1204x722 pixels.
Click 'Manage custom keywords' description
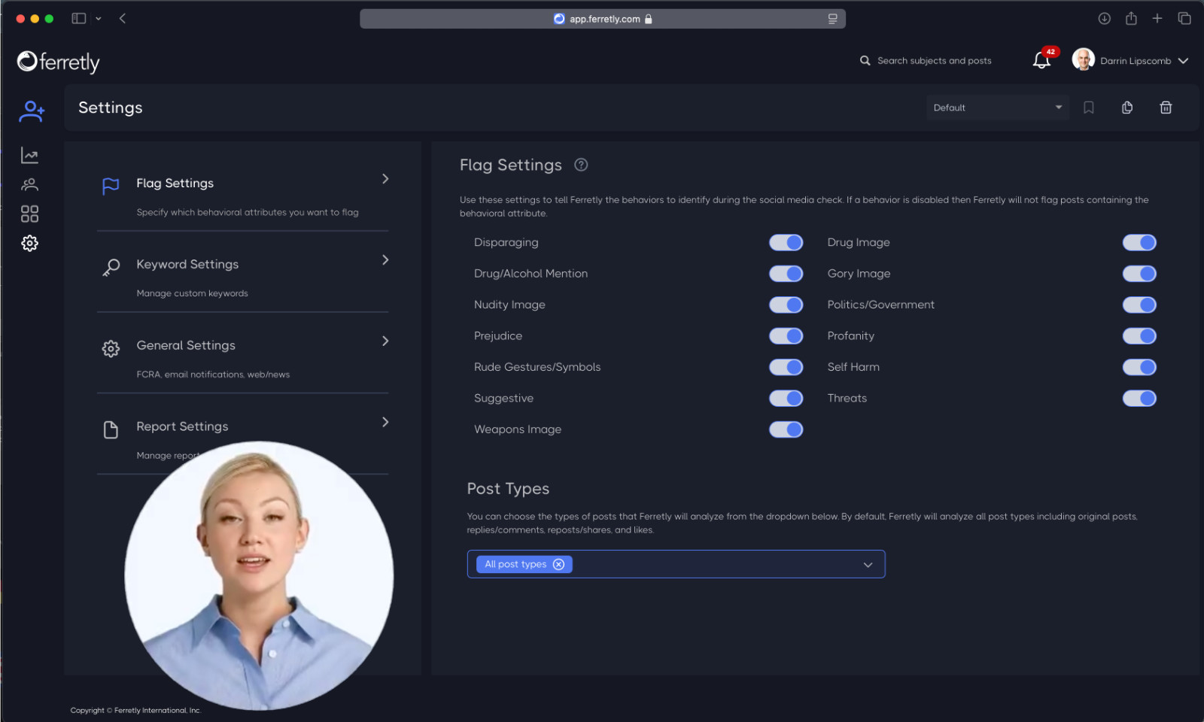point(192,293)
